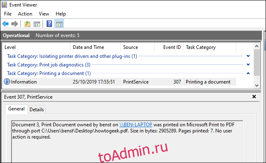Viewport: 266px width, 163px height.
Task: Switch to the Details tab
Action: tap(36, 109)
